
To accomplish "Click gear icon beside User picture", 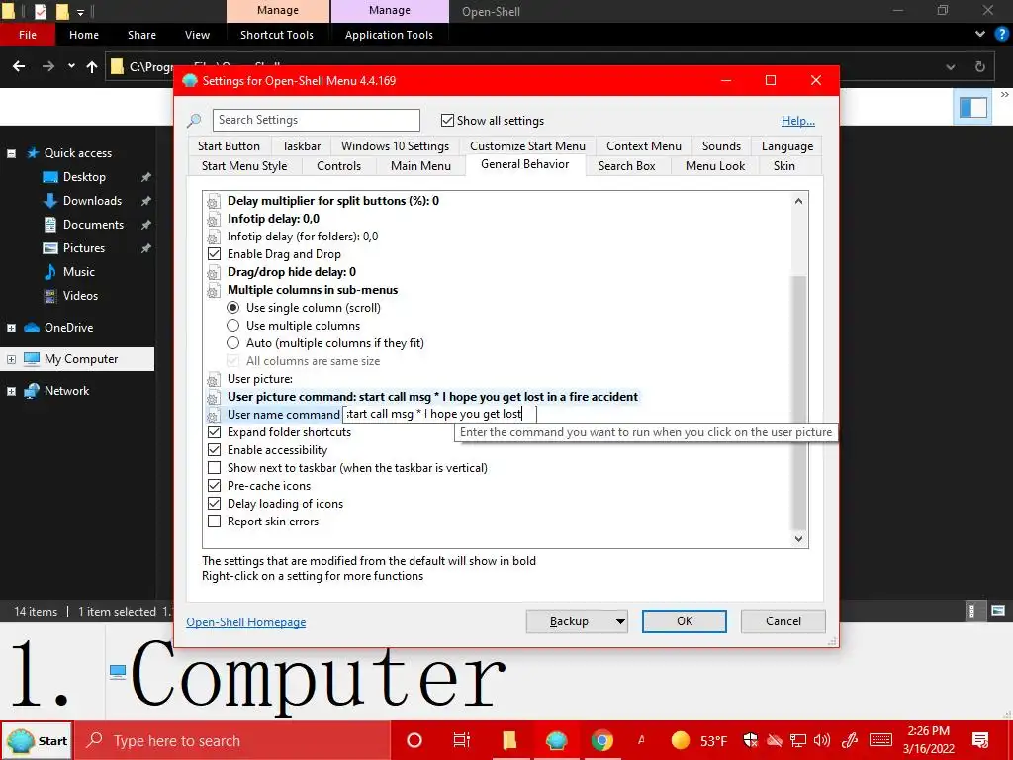I will (x=213, y=379).
